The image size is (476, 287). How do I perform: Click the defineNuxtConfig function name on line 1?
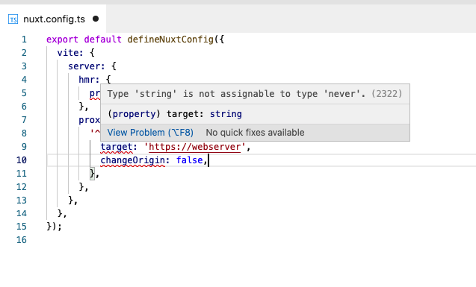[170, 40]
